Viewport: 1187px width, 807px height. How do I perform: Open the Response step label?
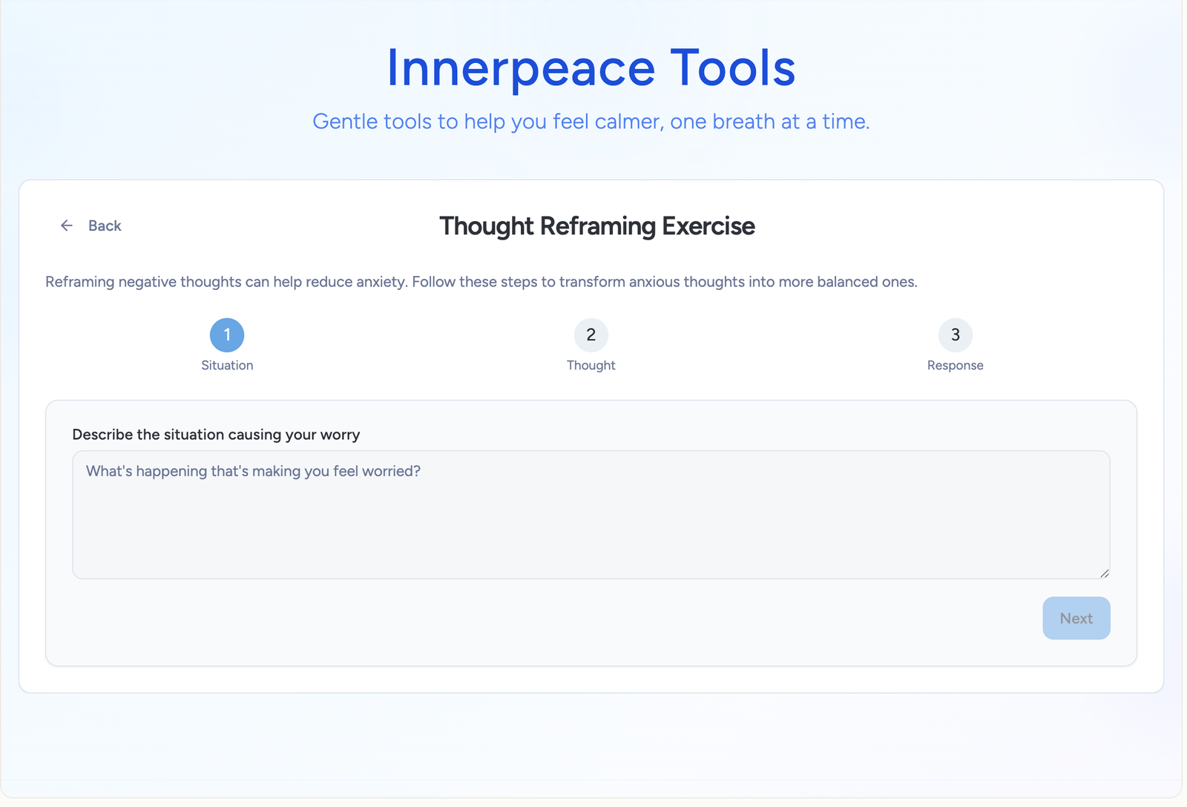(x=955, y=366)
